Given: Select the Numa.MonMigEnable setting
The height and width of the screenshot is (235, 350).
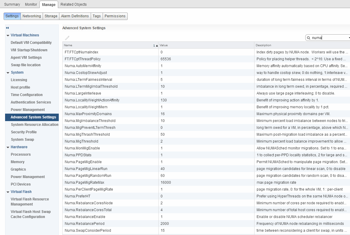Looking at the screenshot, I should click(206, 148).
